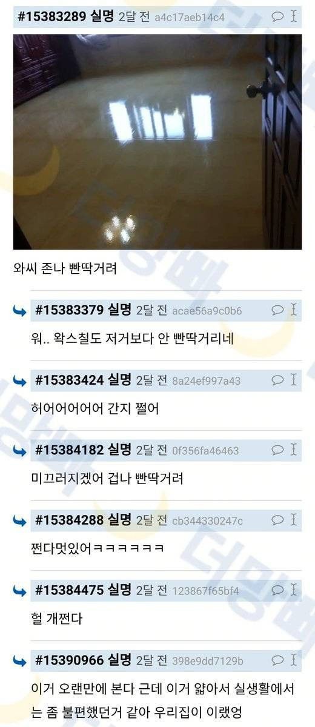The width and height of the screenshot is (315, 727).
Task: Click reply bubble icon on comment #15384475
Action: click(x=277, y=590)
